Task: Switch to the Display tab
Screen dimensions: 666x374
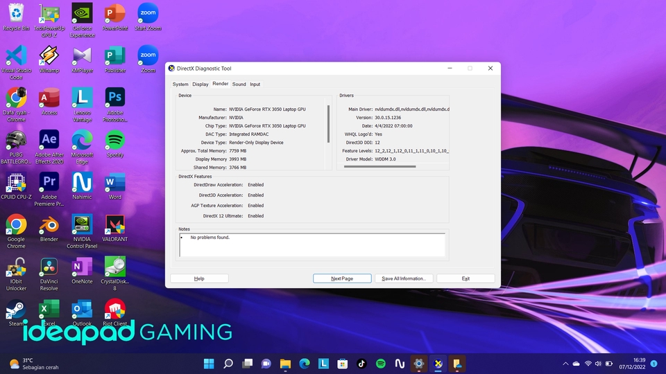Action: [200, 84]
